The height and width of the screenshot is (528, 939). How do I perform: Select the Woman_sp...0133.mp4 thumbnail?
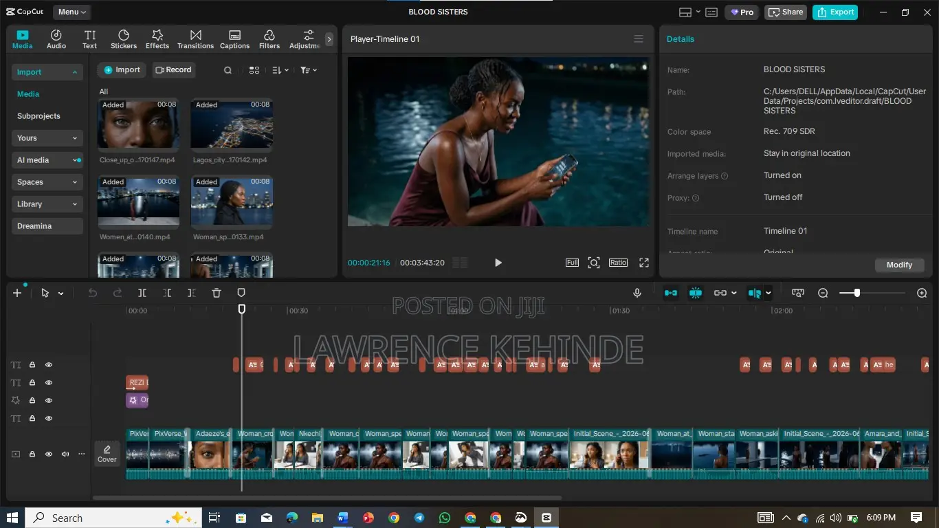coord(232,202)
